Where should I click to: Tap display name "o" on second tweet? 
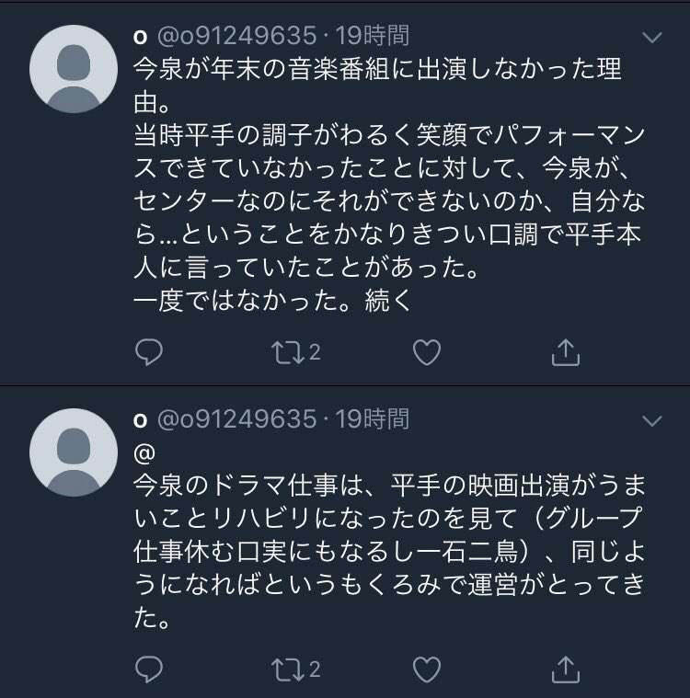(x=140, y=420)
